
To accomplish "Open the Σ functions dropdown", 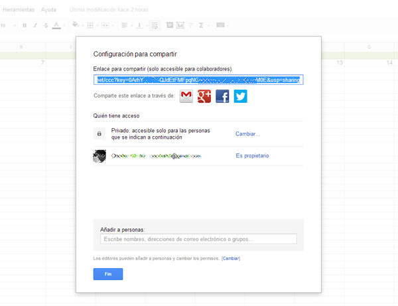I will pos(205,25).
